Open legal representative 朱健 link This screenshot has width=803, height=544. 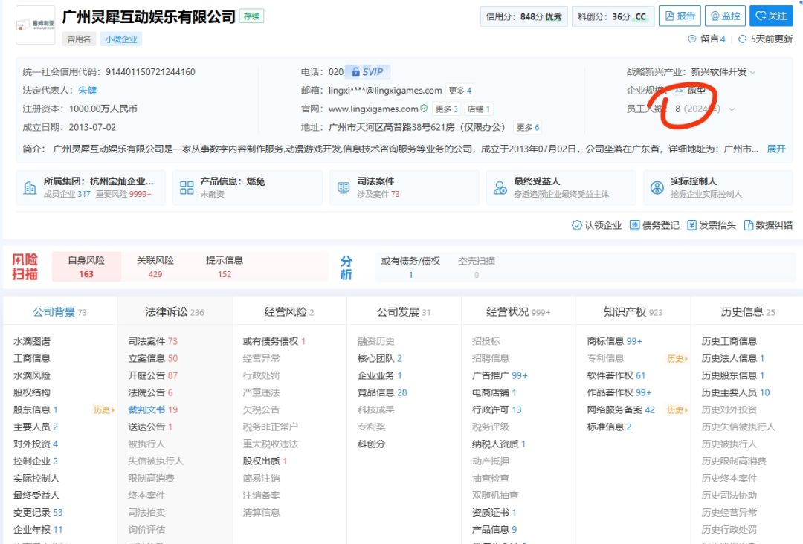(x=88, y=90)
